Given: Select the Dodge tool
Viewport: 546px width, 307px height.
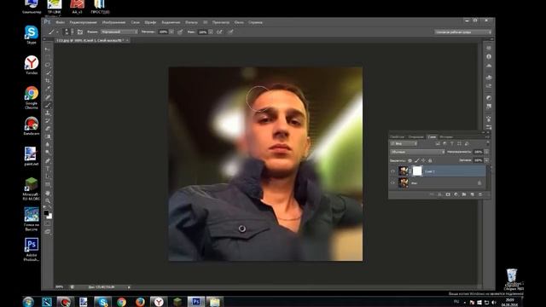Looking at the screenshot, I should tap(48, 153).
